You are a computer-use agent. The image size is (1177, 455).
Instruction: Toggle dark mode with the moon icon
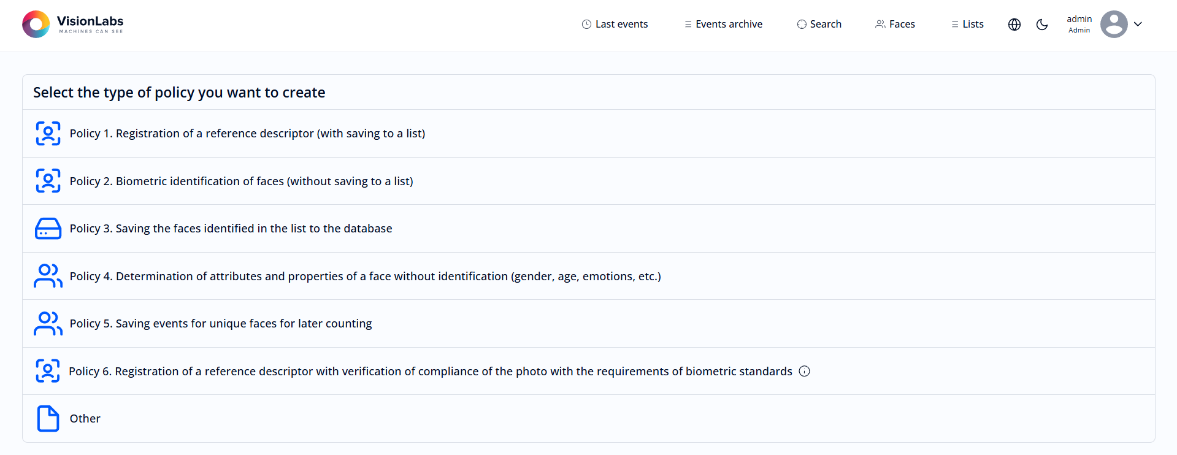click(1042, 25)
